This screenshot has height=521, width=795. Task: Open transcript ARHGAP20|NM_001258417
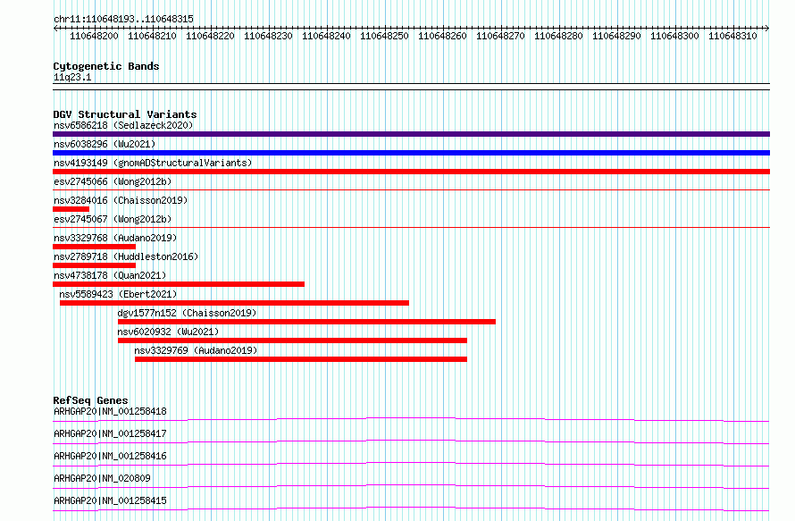coord(110,433)
